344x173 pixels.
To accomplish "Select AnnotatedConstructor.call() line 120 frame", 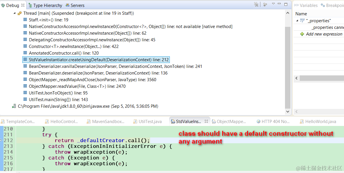I will coord(61,53).
